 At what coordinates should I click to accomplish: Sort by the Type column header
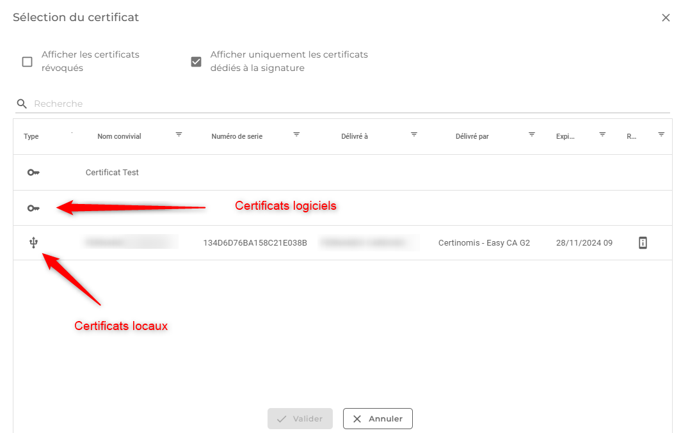click(31, 136)
